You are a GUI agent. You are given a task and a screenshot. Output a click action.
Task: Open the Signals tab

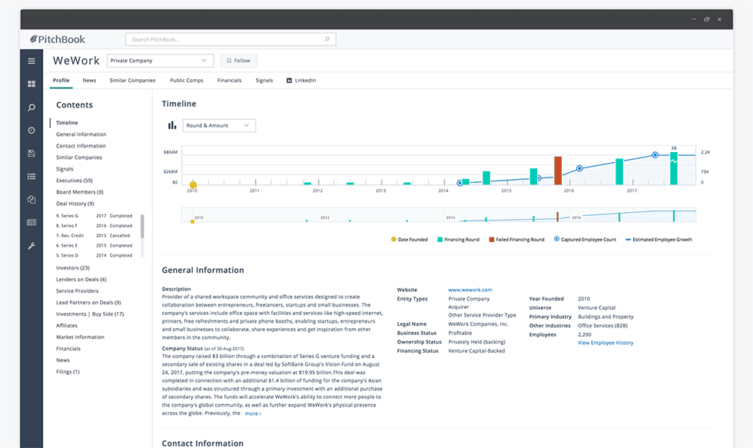(x=264, y=80)
